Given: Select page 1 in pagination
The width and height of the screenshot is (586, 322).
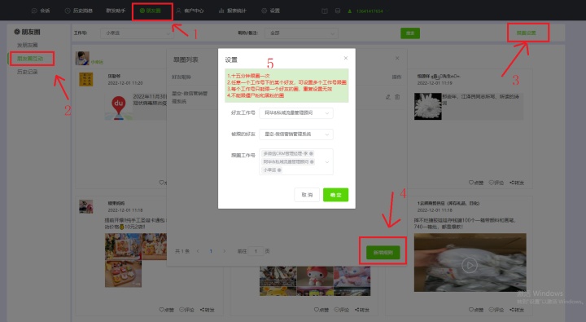Looking at the screenshot, I should 211,251.
